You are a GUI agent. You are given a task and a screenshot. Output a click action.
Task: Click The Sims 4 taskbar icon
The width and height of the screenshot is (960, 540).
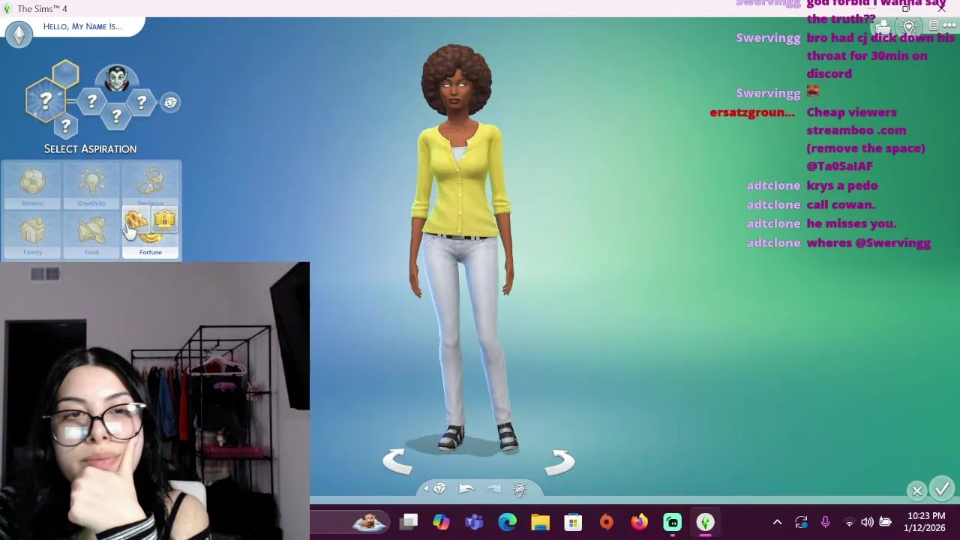(x=705, y=522)
